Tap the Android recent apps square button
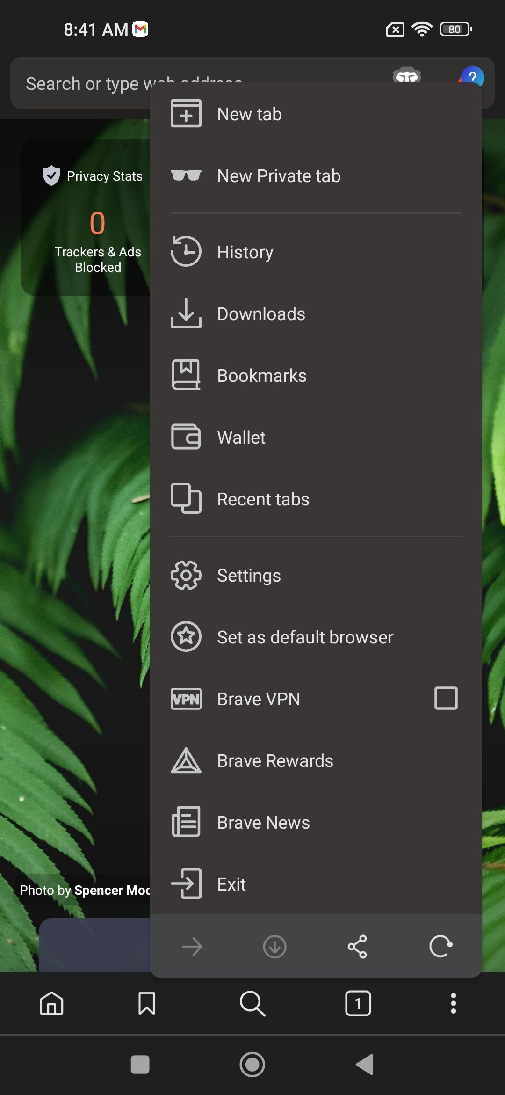Viewport: 505px width, 1095px height. [x=140, y=1065]
